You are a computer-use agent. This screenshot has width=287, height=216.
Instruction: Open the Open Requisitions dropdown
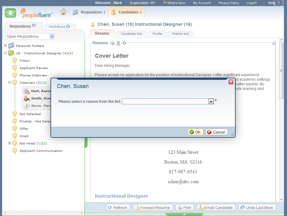(52, 37)
